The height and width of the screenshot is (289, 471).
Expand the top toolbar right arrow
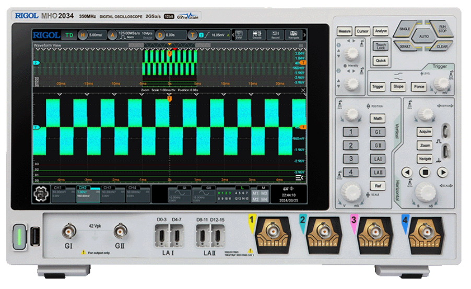click(x=304, y=35)
